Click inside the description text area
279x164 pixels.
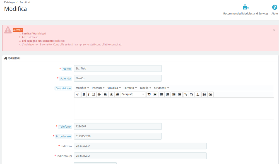[x=174, y=109]
